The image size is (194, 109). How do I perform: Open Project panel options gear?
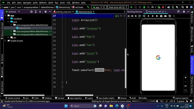point(45,12)
